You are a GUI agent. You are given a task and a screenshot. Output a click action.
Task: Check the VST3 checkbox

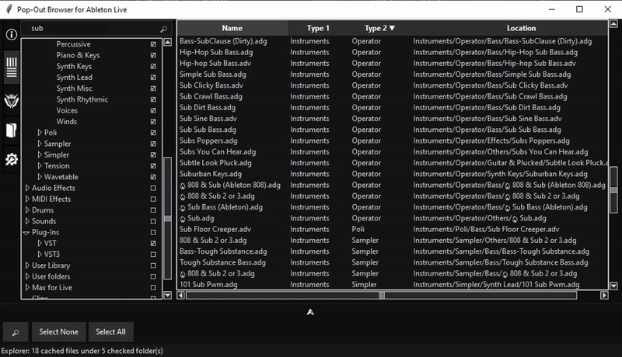[153, 255]
